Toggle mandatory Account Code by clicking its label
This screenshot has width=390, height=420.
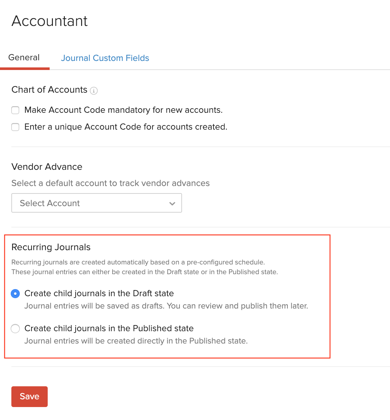pyautogui.click(x=123, y=110)
